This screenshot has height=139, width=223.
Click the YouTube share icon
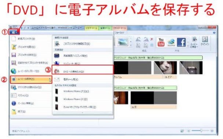tap(161, 42)
